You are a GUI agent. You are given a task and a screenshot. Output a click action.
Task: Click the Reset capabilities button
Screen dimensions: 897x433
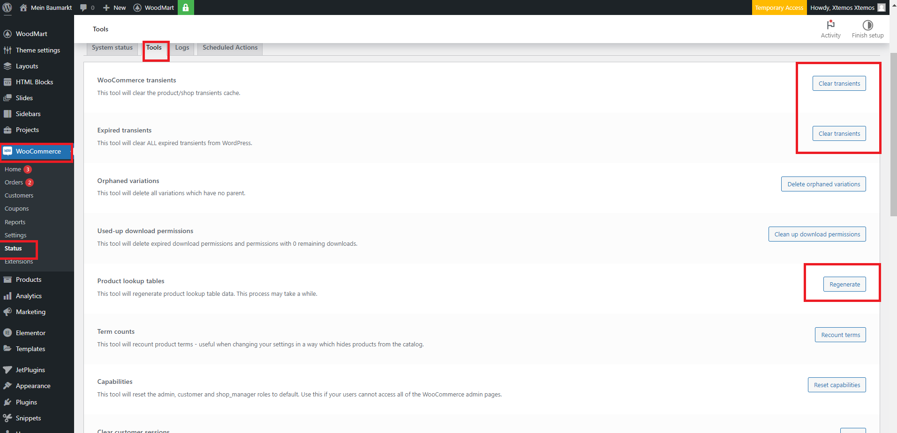coord(837,385)
